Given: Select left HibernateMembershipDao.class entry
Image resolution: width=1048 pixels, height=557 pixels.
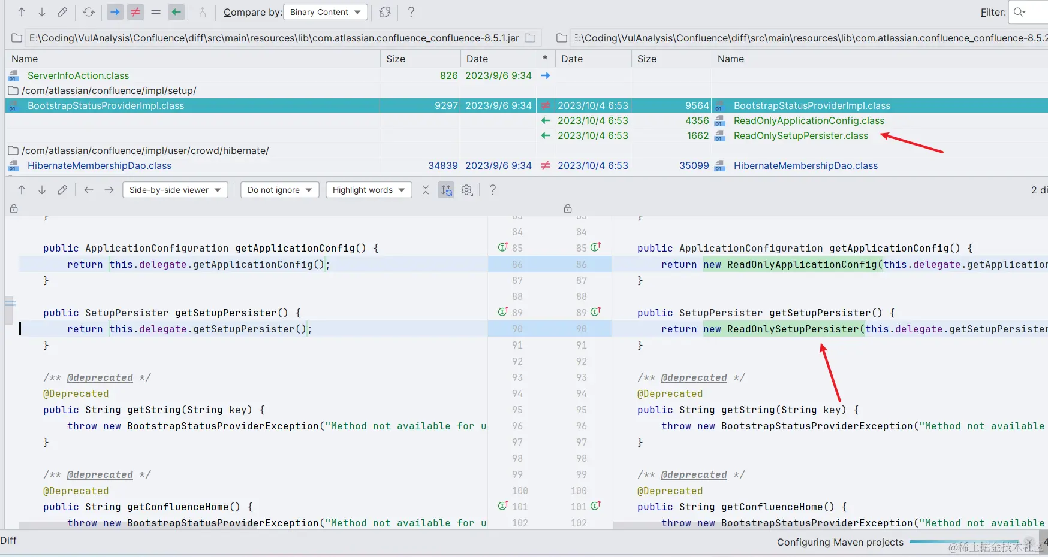Looking at the screenshot, I should pyautogui.click(x=100, y=165).
